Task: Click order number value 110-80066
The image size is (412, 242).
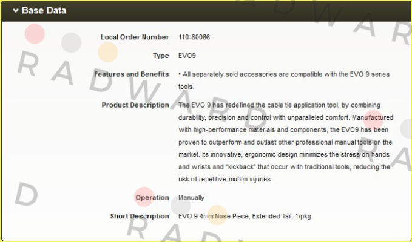Action: pyautogui.click(x=194, y=37)
